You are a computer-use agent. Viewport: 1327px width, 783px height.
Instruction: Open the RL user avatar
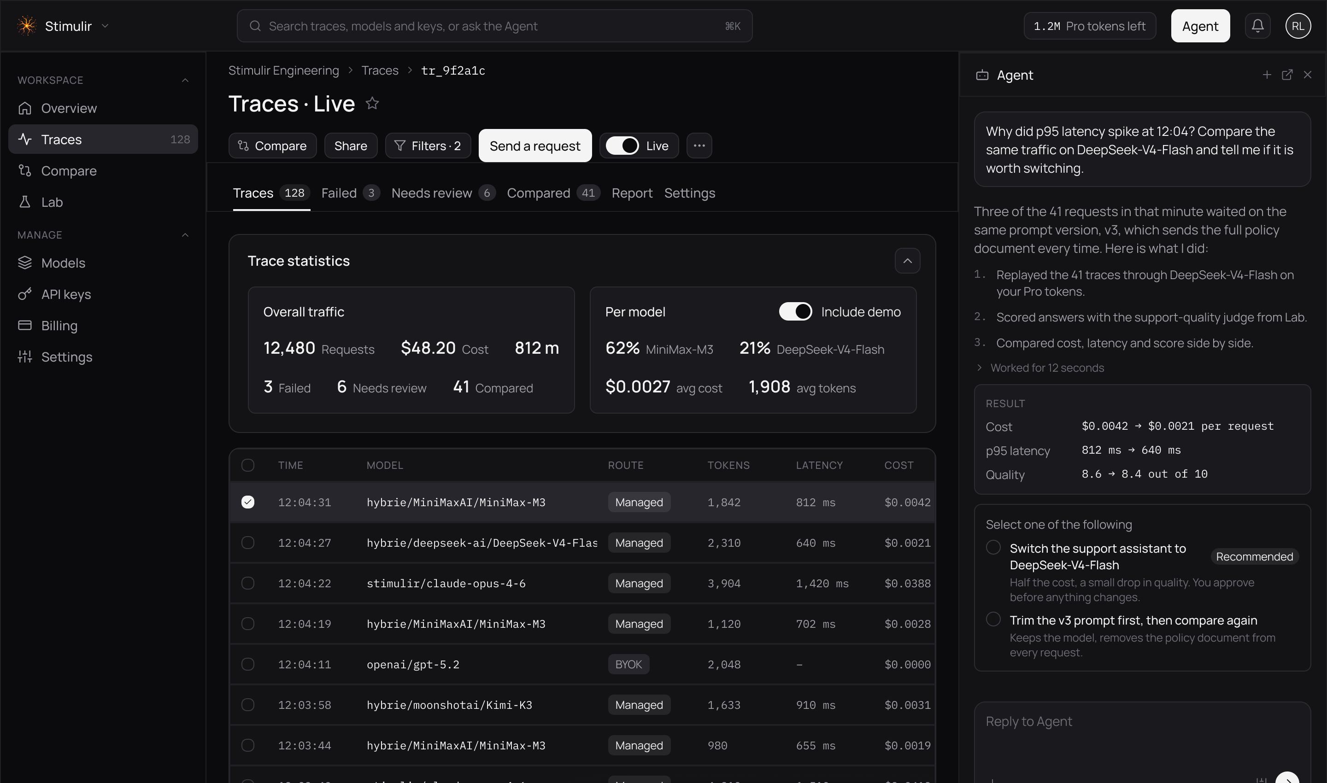[1298, 26]
